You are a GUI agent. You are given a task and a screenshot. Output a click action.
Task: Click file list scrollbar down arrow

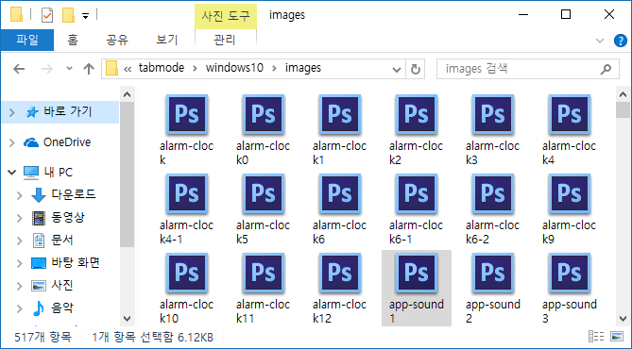click(x=623, y=319)
